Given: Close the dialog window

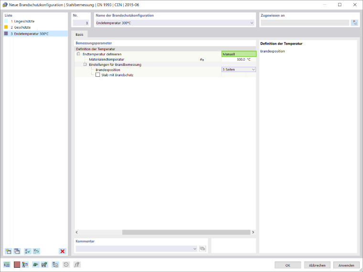Looking at the screenshot, I should [x=355, y=5].
